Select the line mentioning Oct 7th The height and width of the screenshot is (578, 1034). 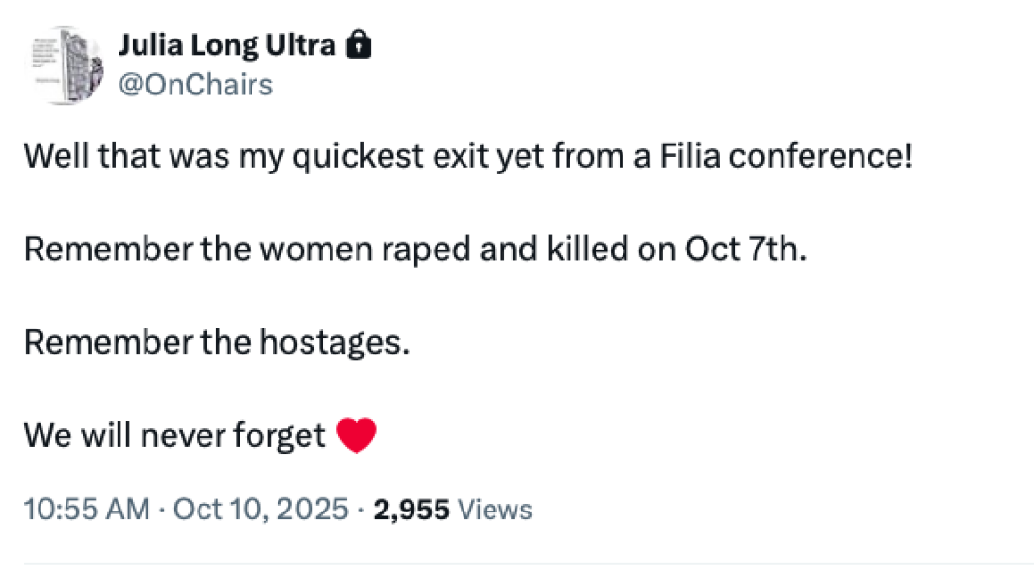coord(419,248)
